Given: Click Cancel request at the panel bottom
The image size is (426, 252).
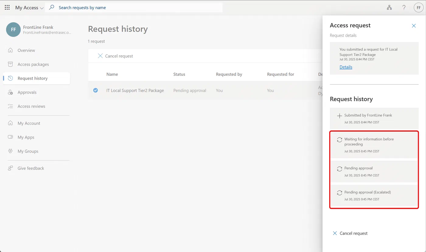Looking at the screenshot, I should [x=350, y=233].
